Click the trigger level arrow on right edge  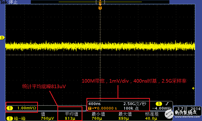click(x=193, y=88)
